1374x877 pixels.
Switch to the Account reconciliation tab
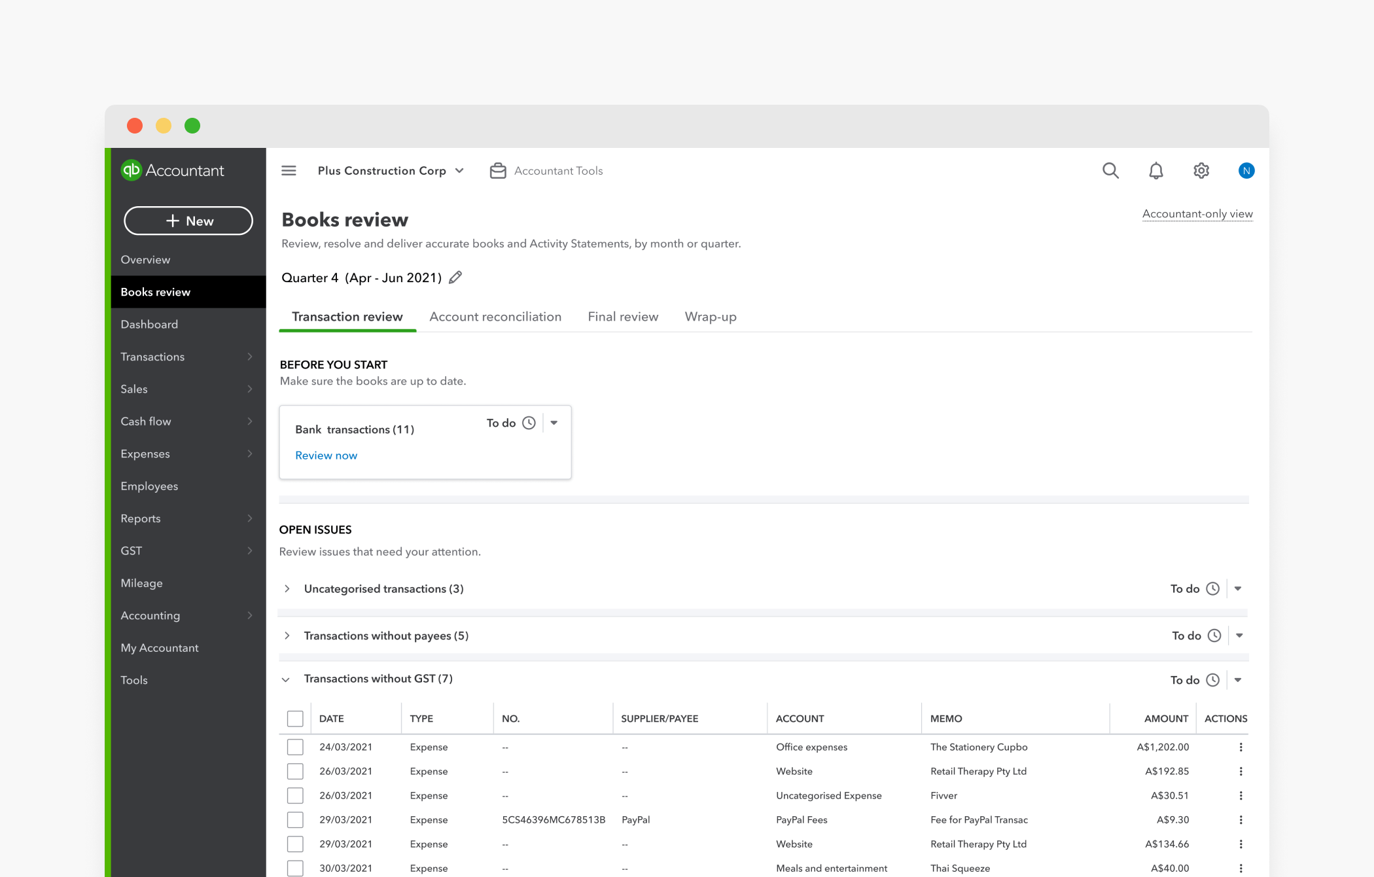tap(495, 317)
